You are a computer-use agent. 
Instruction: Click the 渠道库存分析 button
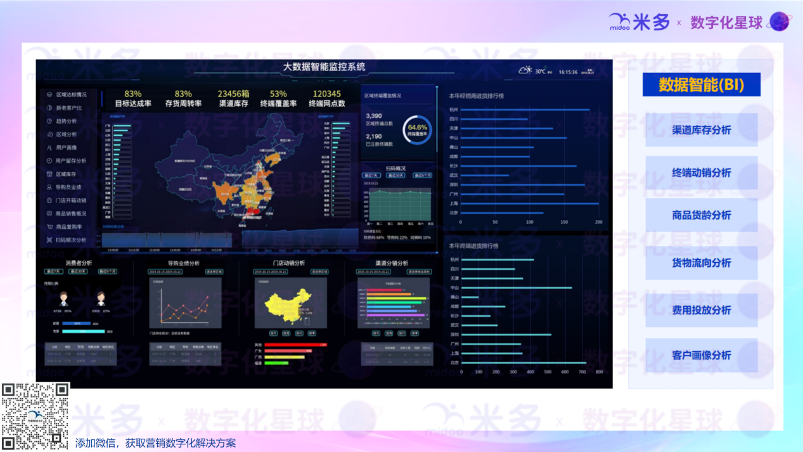701,130
